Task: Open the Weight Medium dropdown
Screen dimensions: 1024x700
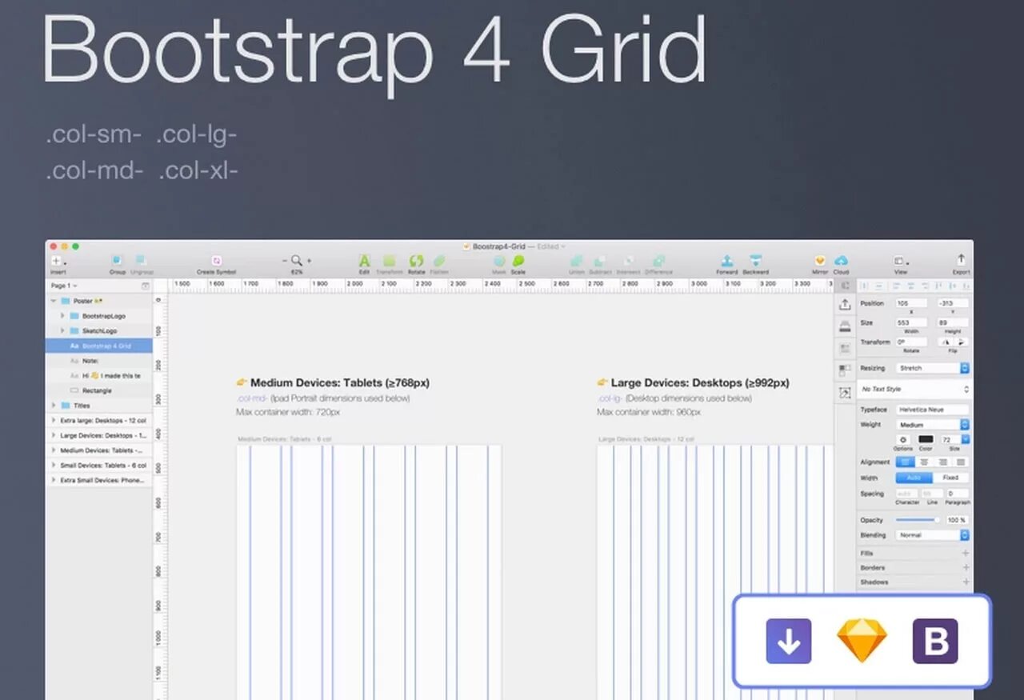Action: click(x=933, y=425)
